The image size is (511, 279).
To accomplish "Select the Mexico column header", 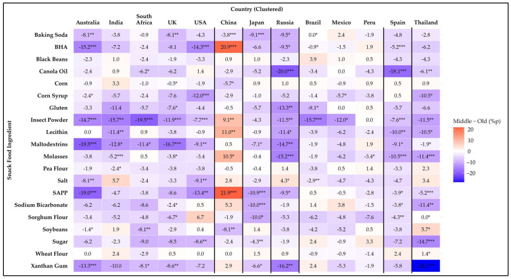I will coord(341,23).
